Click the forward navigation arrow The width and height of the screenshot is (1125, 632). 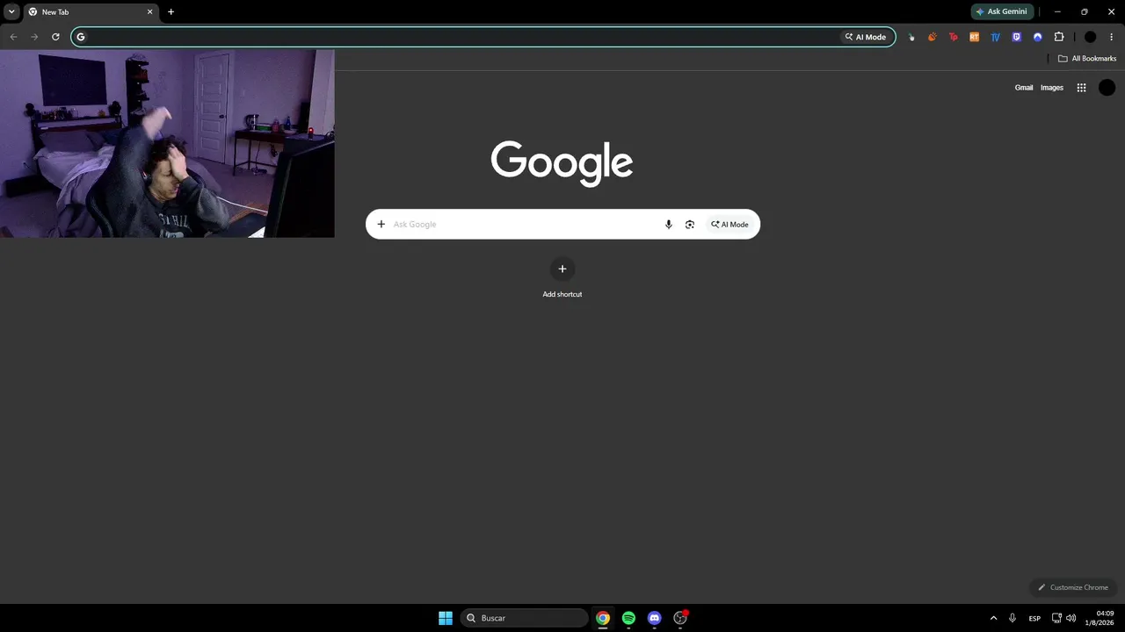(34, 37)
